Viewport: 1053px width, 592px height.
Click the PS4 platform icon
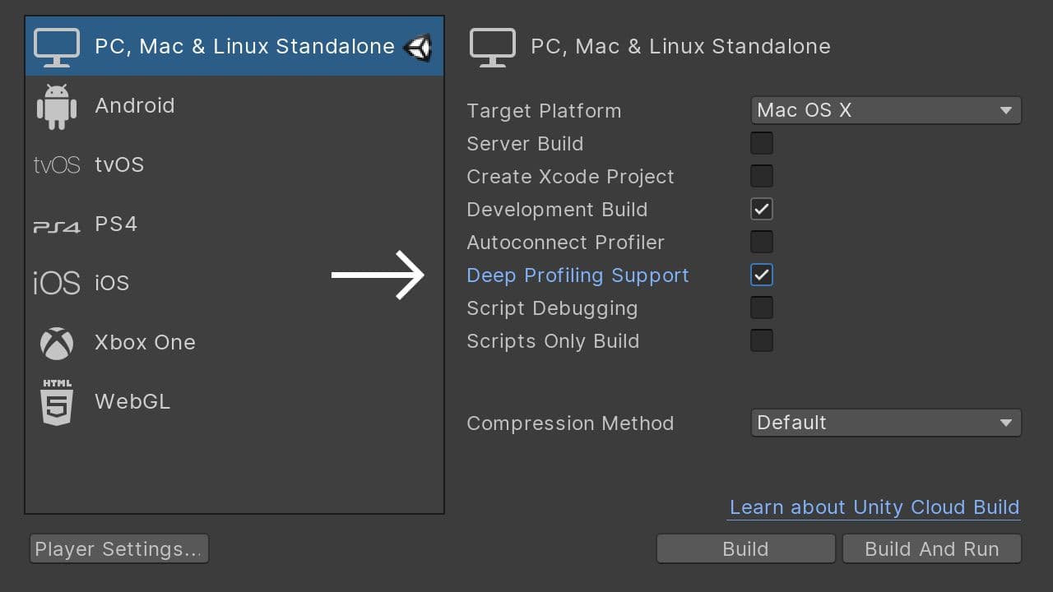point(56,224)
